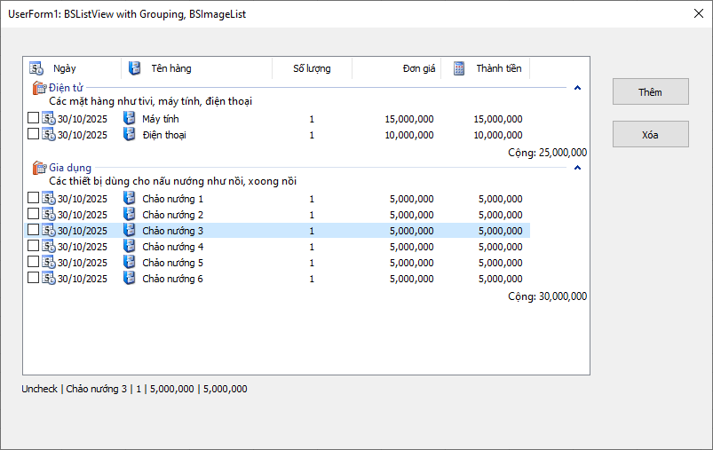
Task: Click the Điện tử group folder icon
Action: [x=38, y=88]
